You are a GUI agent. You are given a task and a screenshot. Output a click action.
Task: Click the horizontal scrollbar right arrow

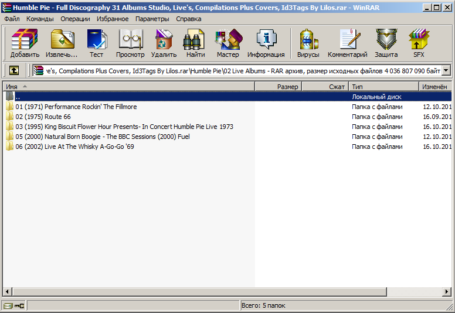(447, 291)
